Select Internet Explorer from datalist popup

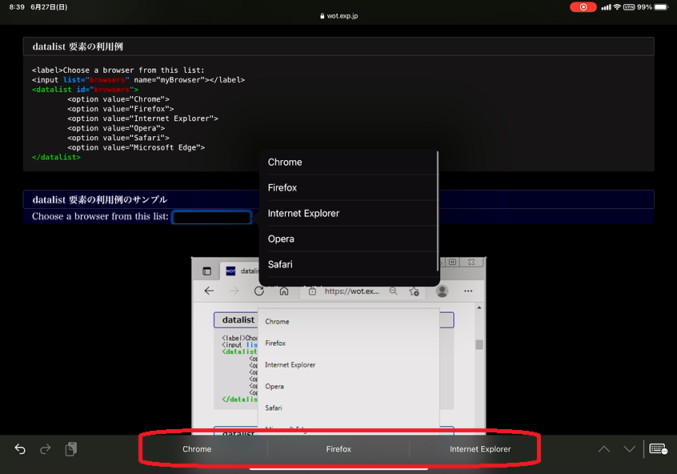(x=349, y=213)
